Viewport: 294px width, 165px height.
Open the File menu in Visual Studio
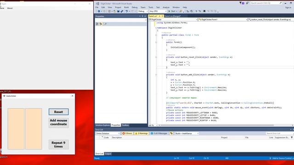pos(97,7)
